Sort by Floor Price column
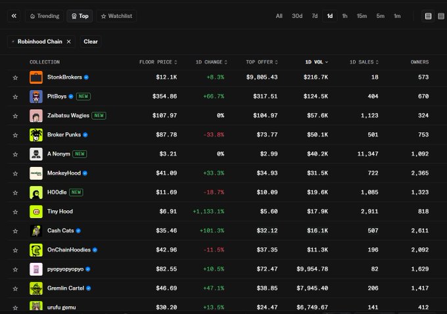 pyautogui.click(x=158, y=62)
